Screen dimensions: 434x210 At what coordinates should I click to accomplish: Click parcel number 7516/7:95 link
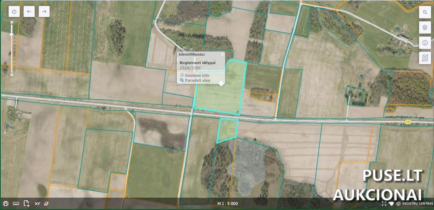[190, 68]
